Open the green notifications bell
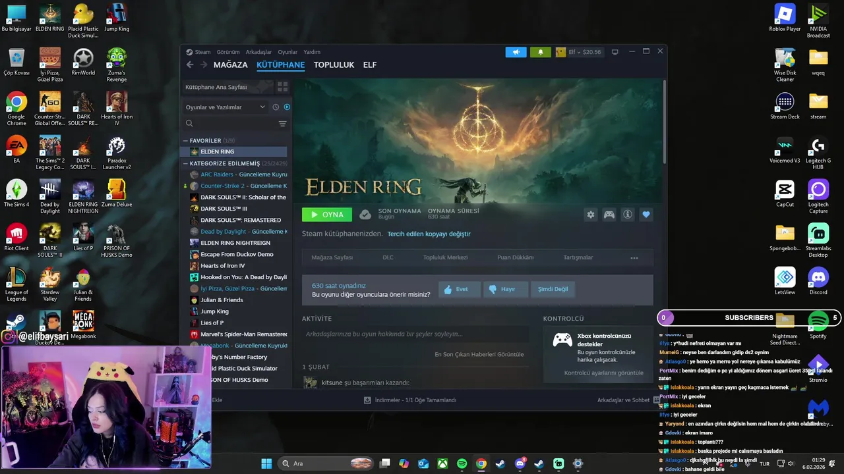The width and height of the screenshot is (844, 474). [x=541, y=52]
